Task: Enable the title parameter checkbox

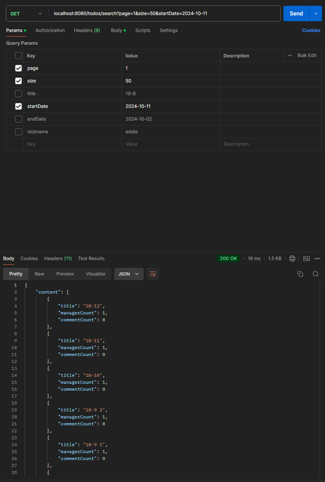Action: pyautogui.click(x=18, y=94)
